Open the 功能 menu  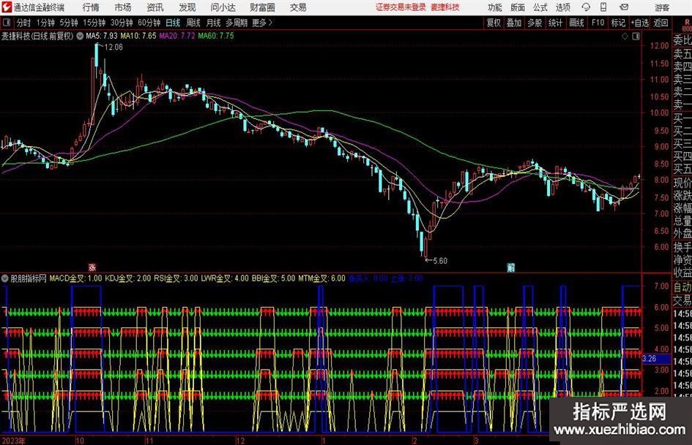pos(495,7)
